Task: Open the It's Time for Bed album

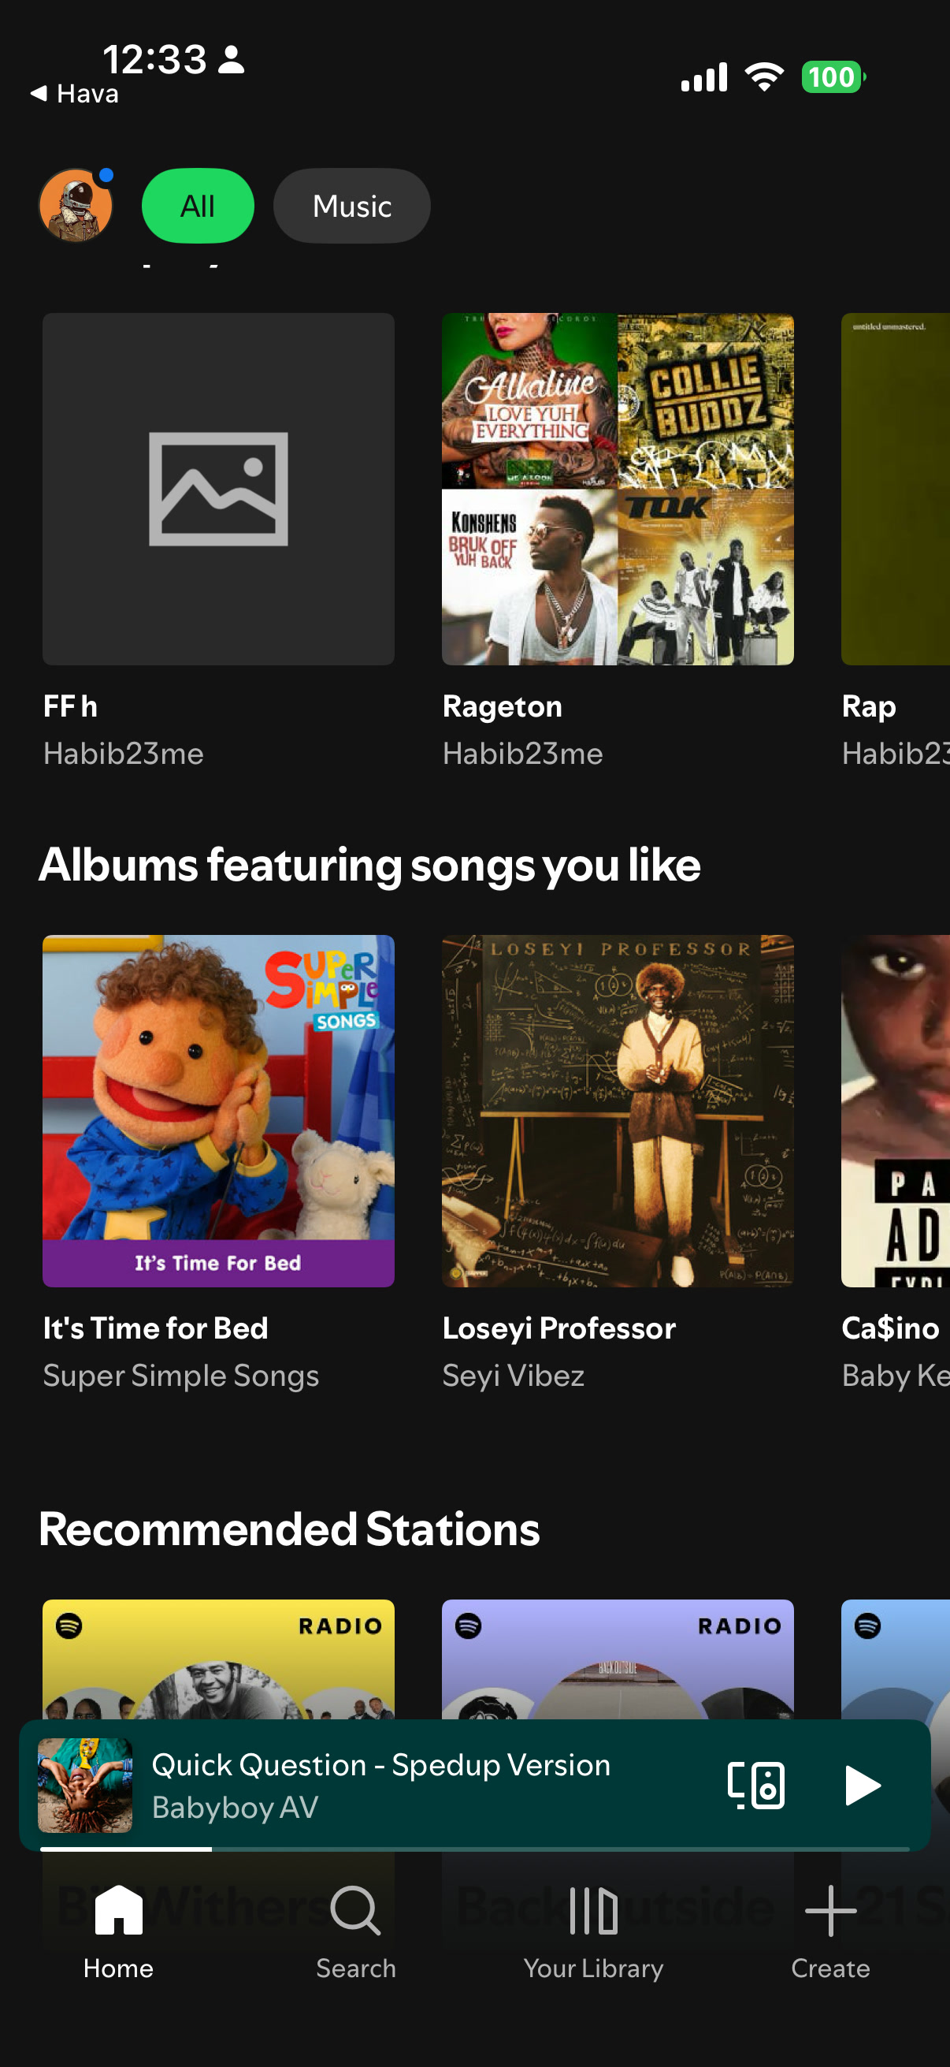Action: (x=218, y=1111)
